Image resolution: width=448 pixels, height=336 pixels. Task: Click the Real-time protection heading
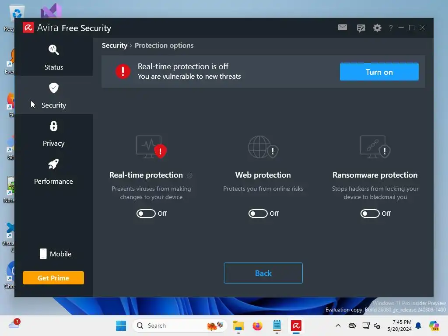click(x=146, y=175)
